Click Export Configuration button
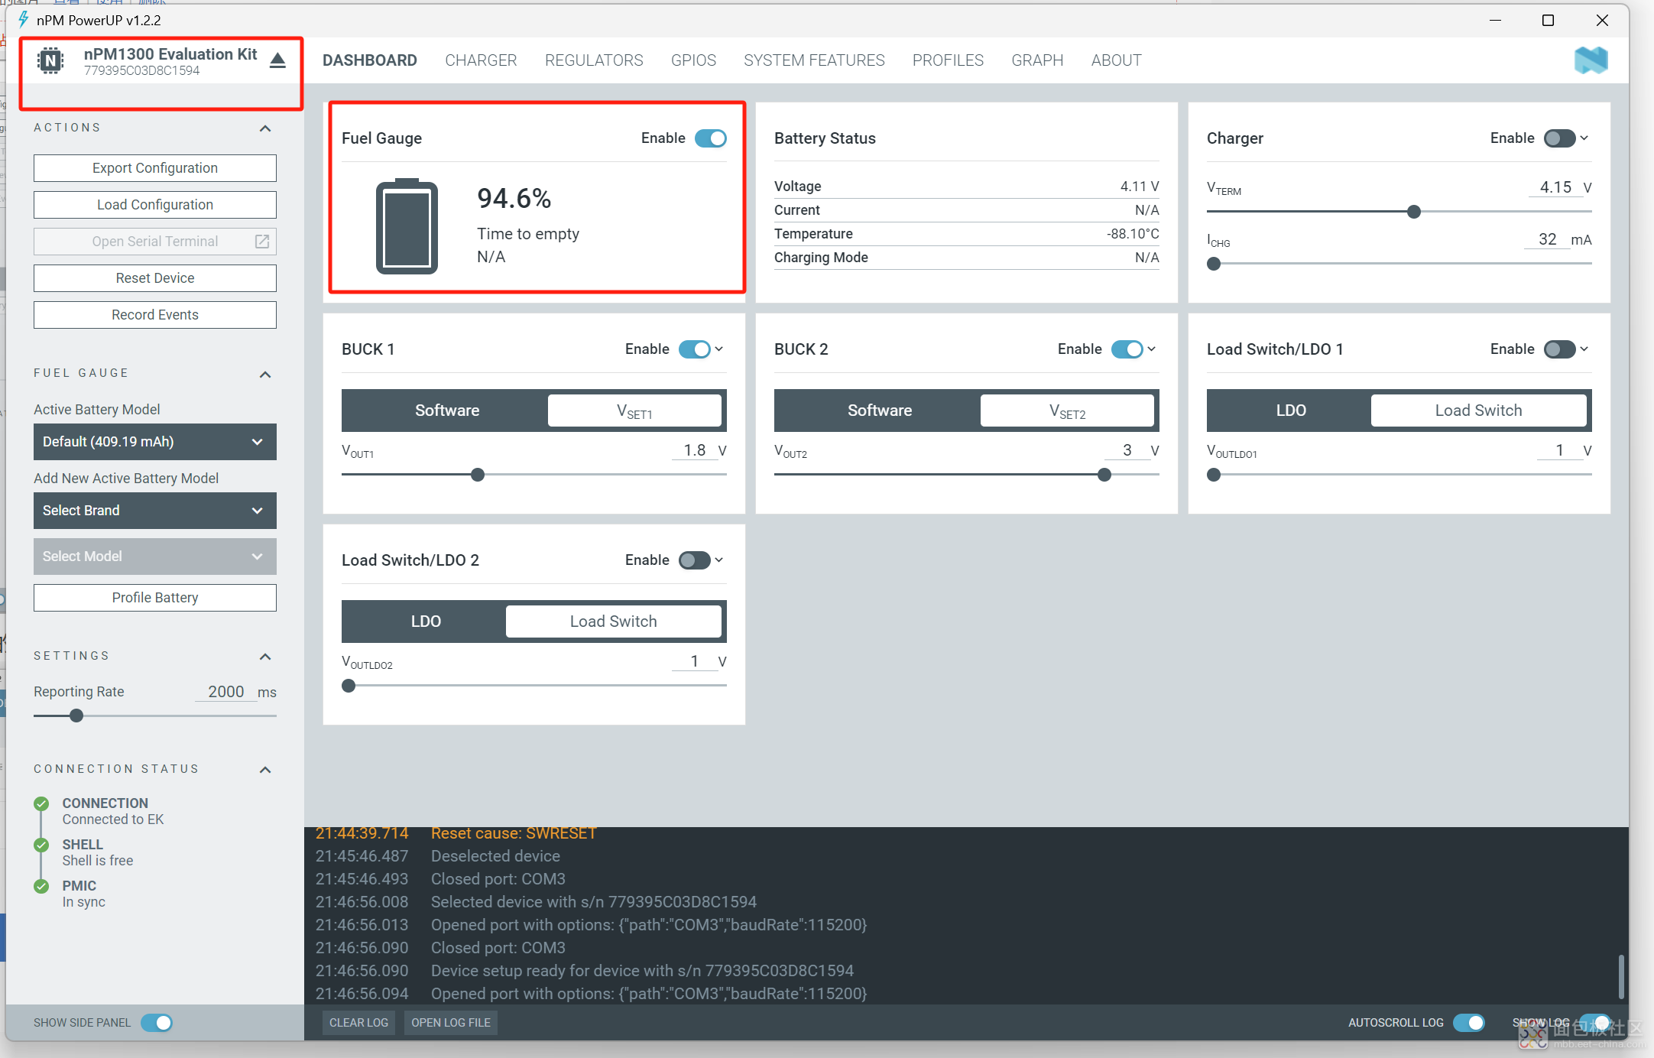Screen dimensions: 1654x1058 pos(155,168)
